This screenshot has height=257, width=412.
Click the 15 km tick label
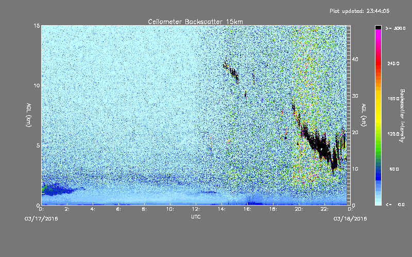pyautogui.click(x=37, y=26)
